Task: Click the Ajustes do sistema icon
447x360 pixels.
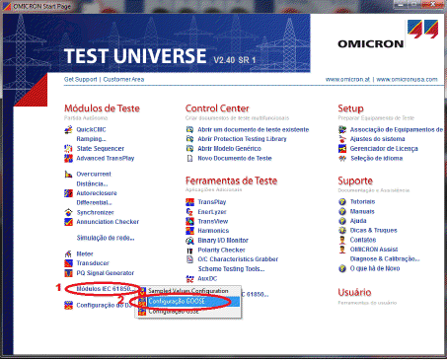Action: 342,139
